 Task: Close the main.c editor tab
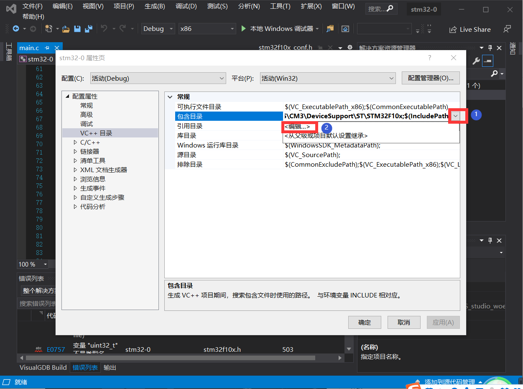coord(56,48)
